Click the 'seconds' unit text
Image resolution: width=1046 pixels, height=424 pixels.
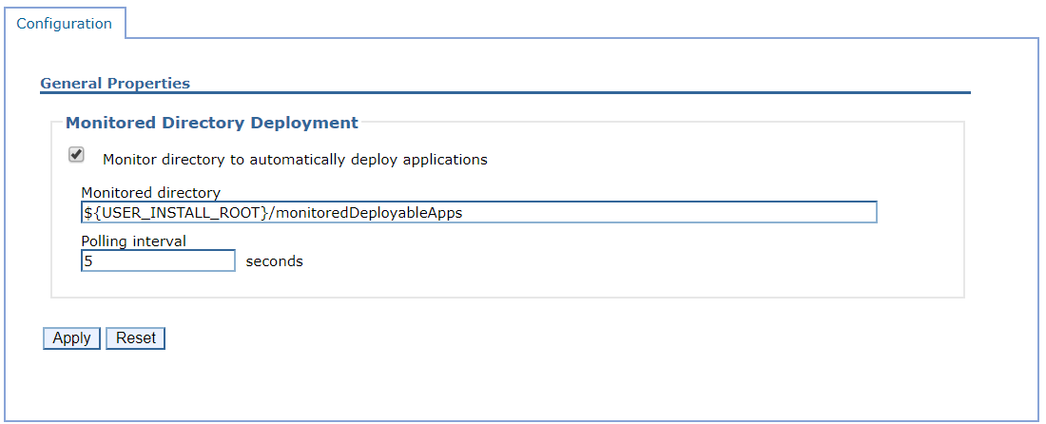click(274, 261)
